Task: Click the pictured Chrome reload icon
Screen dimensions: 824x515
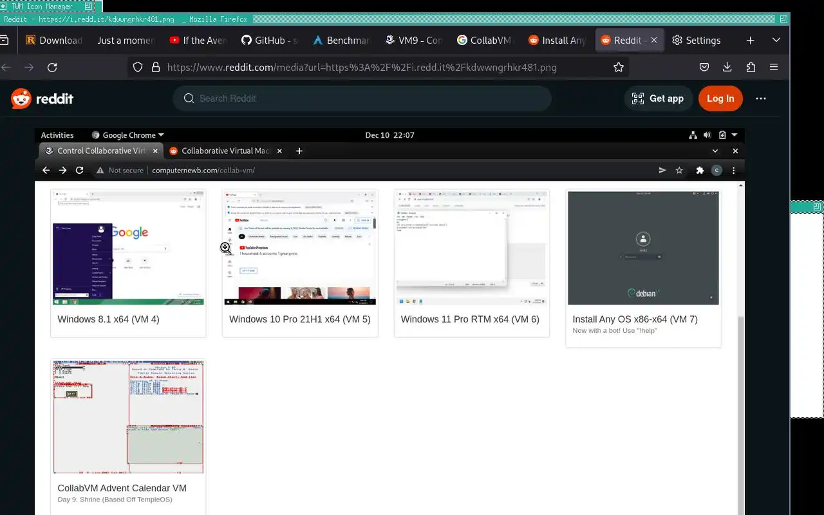Action: [79, 171]
